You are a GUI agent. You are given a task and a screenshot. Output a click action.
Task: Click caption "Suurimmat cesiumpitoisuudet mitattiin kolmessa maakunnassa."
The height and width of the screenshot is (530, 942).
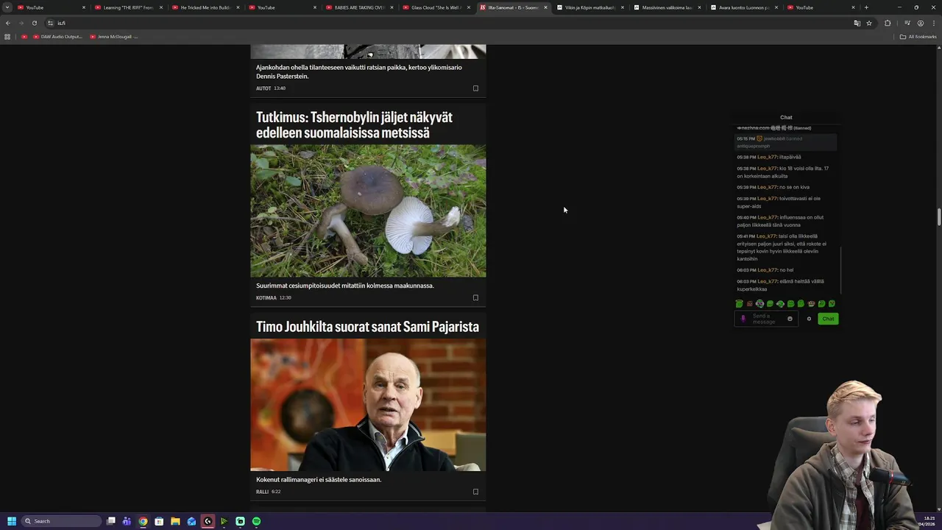pos(345,286)
